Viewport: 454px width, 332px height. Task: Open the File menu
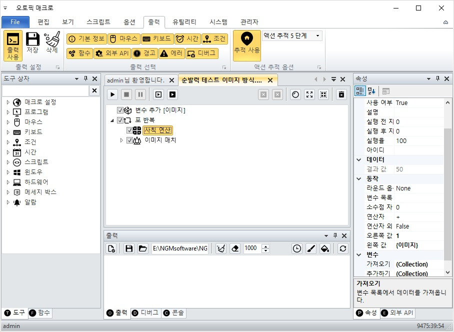click(x=15, y=22)
